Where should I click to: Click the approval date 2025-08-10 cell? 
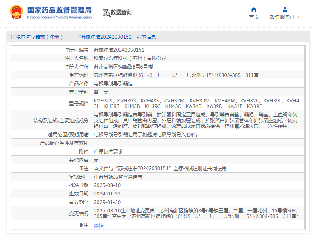coord(107,185)
